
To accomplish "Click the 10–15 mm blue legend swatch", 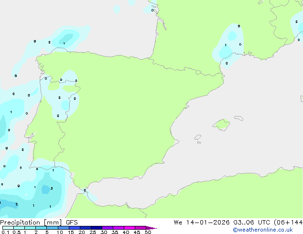I will click(63, 228).
